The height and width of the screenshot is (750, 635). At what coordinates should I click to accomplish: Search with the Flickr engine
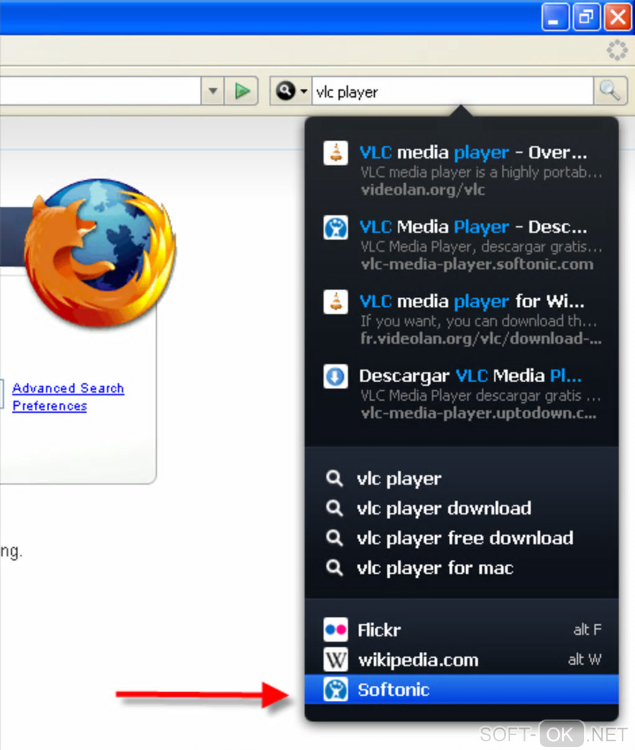(461, 630)
